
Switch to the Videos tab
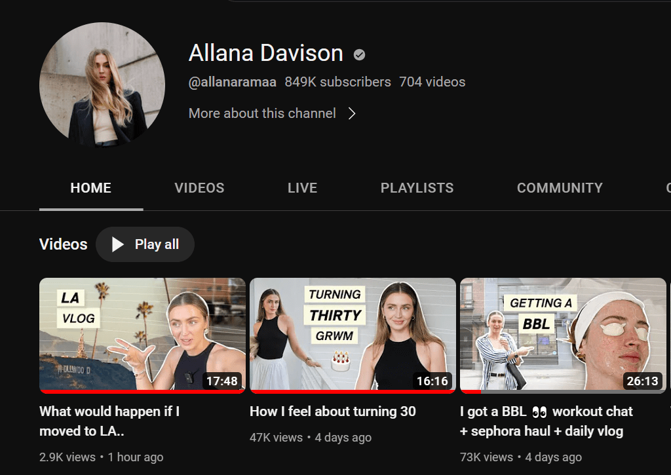coord(199,188)
